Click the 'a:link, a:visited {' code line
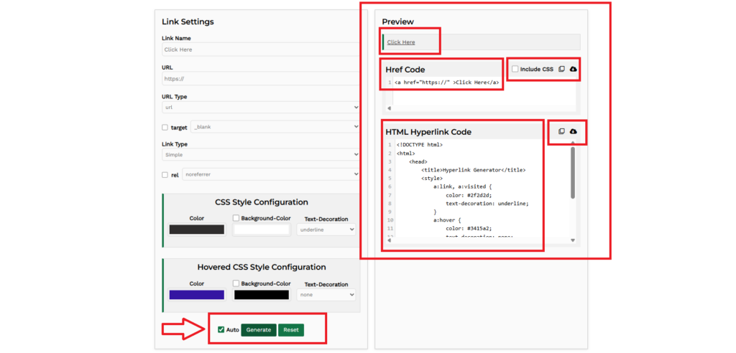The width and height of the screenshot is (736, 353). 463,187
